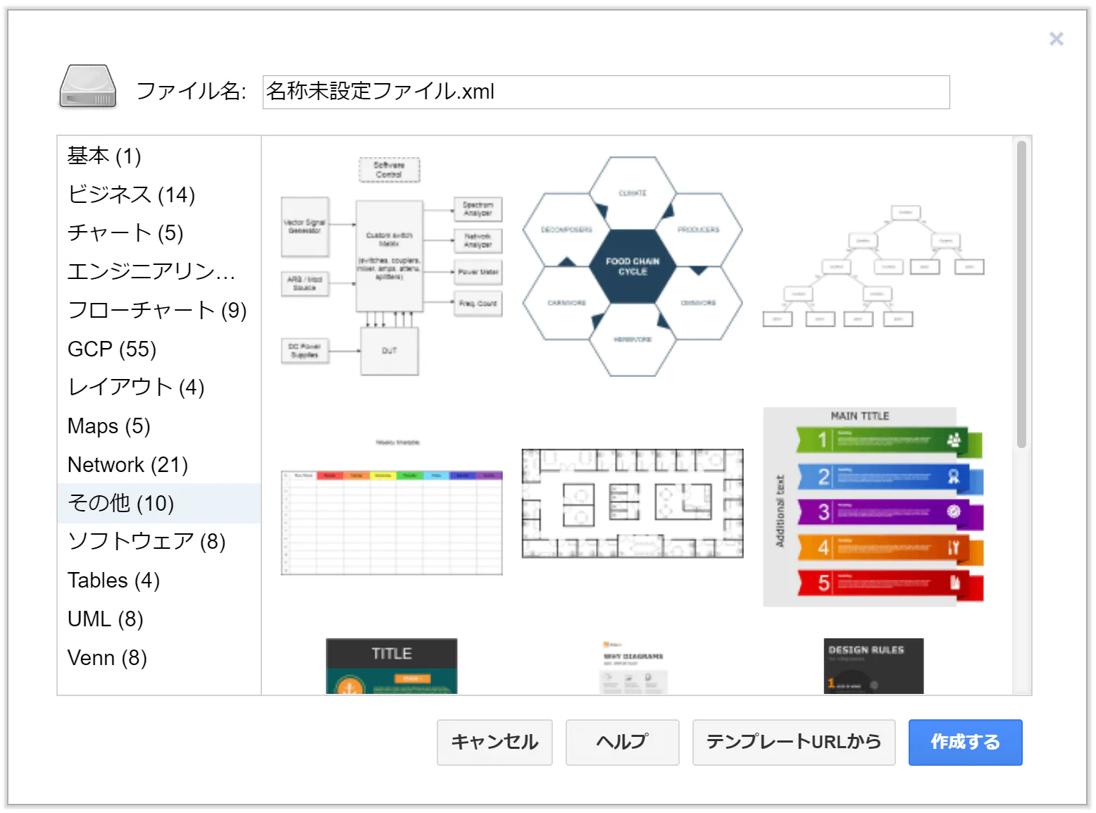The height and width of the screenshot is (813, 1096).
Task: Choose the Venn (8) category
Action: coord(159,658)
